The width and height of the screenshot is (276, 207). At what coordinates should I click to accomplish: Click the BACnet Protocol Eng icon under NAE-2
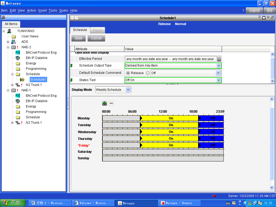[18, 53]
